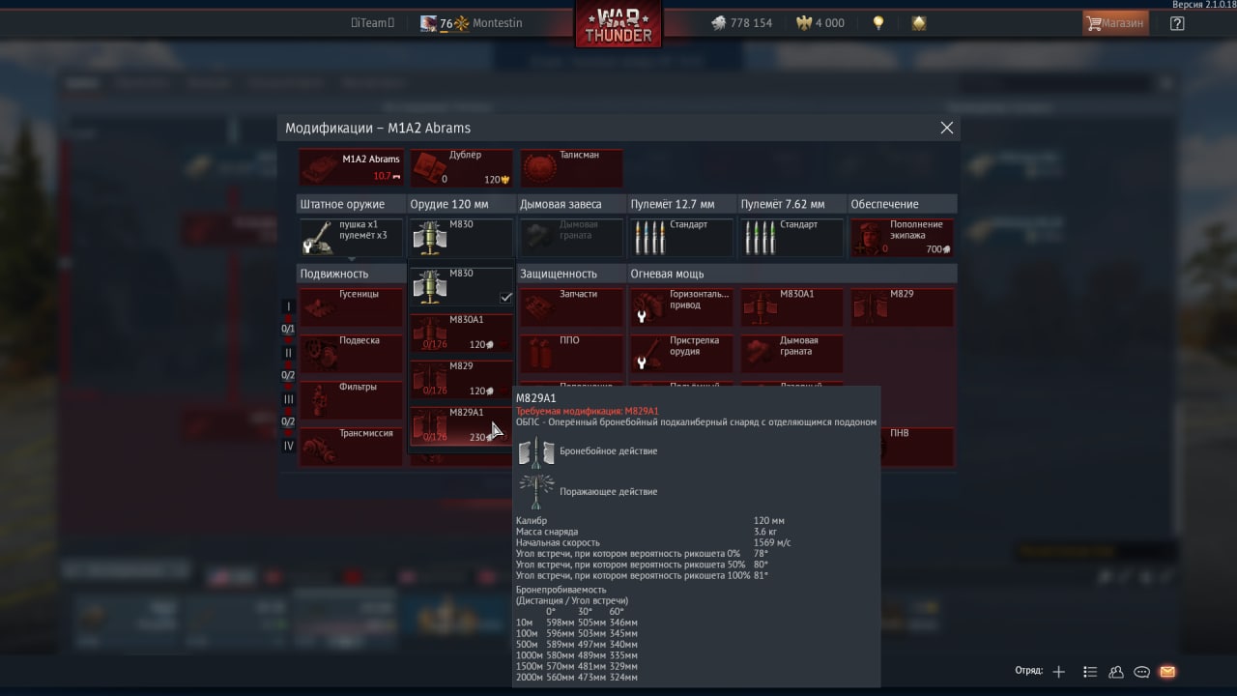Select the M1A2 Abrams vehicle card
This screenshot has height=696, width=1237.
coord(351,167)
